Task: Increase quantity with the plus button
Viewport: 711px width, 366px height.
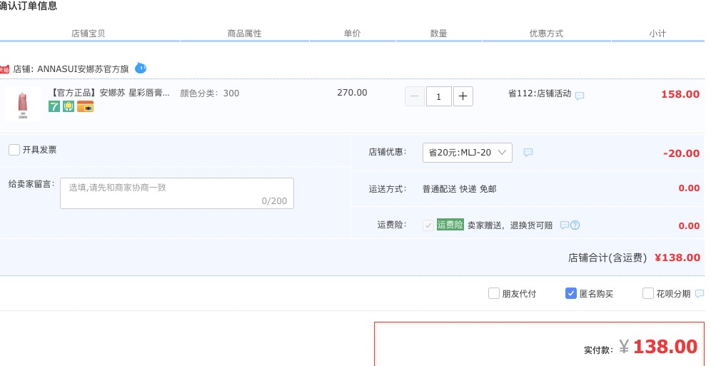Action: [x=463, y=96]
